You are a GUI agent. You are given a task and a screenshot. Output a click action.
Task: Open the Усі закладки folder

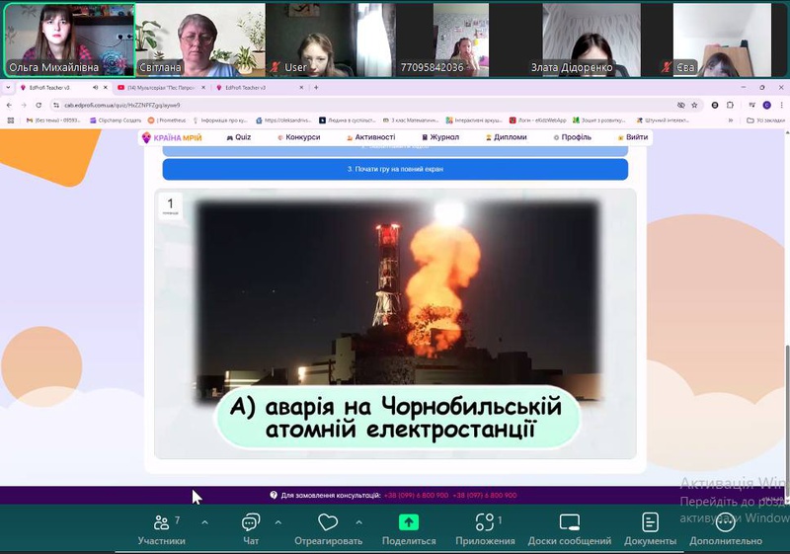coord(766,120)
